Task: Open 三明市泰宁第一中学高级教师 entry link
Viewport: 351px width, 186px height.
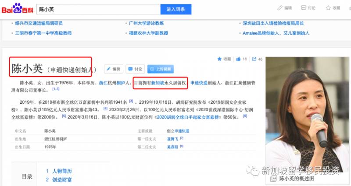Action: (x=43, y=33)
